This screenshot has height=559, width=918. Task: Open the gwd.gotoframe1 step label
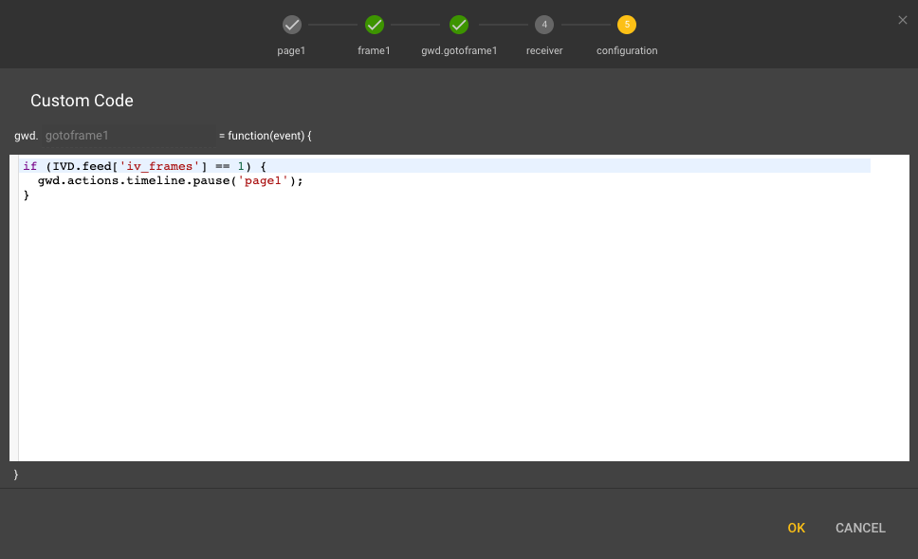(459, 50)
